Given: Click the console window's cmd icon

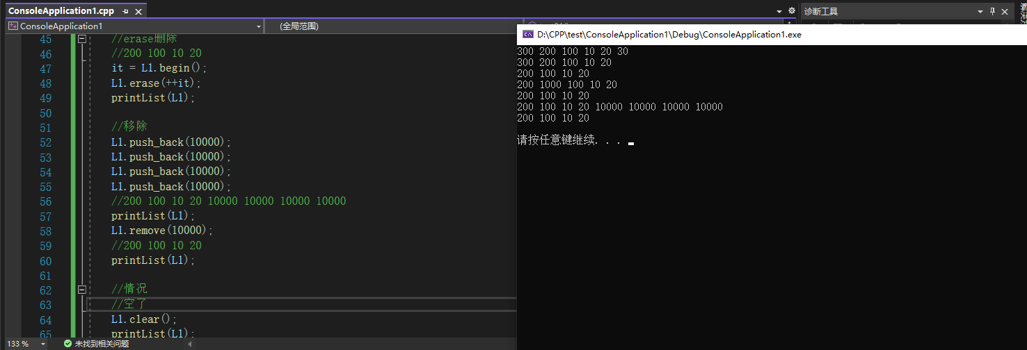Looking at the screenshot, I should pyautogui.click(x=528, y=34).
